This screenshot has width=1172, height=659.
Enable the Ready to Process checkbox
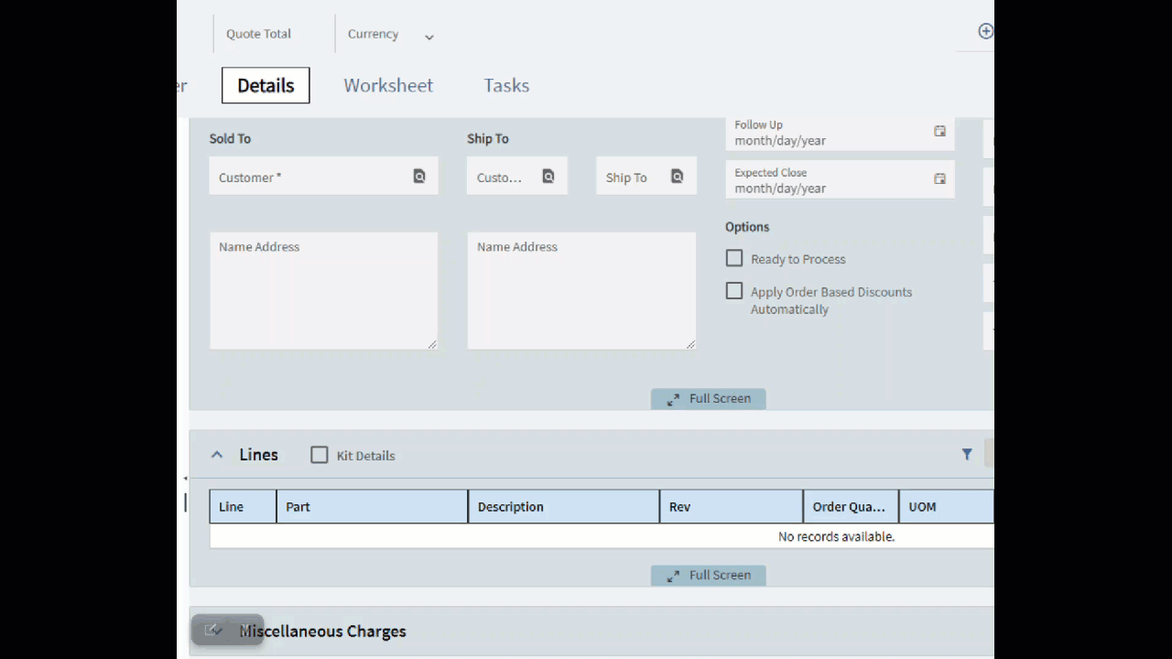point(734,258)
